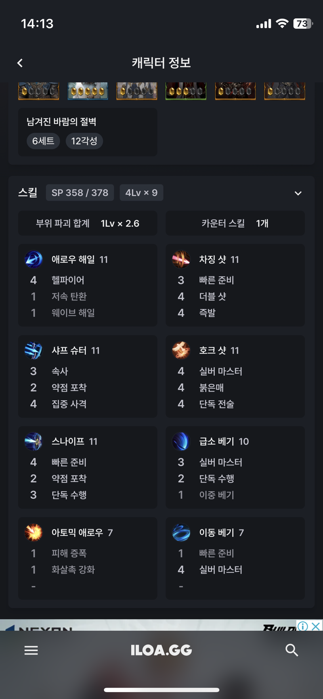Screen dimensions: 323x699
Task: Collapse the 스킬 section with the chevron
Action: point(298,193)
